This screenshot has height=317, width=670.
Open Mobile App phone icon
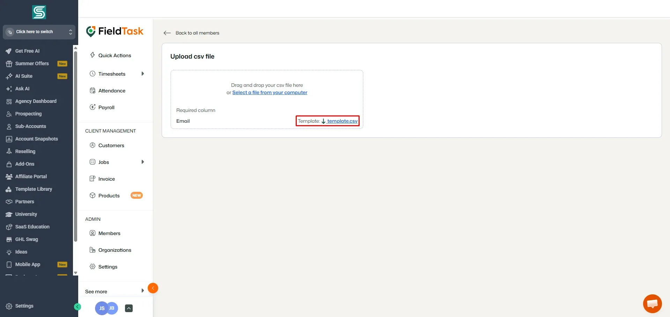9,264
